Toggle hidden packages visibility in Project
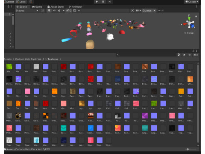The height and width of the screenshot is (154, 205). pyautogui.click(x=196, y=55)
